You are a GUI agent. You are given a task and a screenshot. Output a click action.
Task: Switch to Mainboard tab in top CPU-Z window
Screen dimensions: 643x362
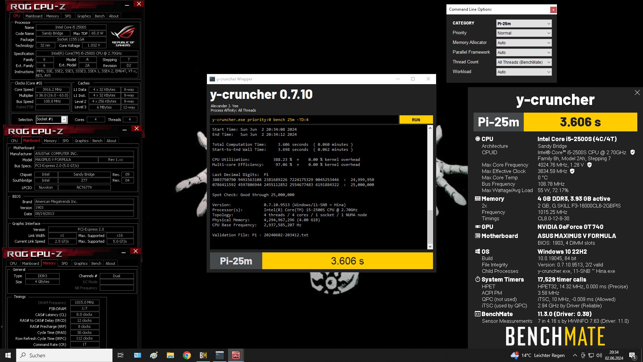34,16
